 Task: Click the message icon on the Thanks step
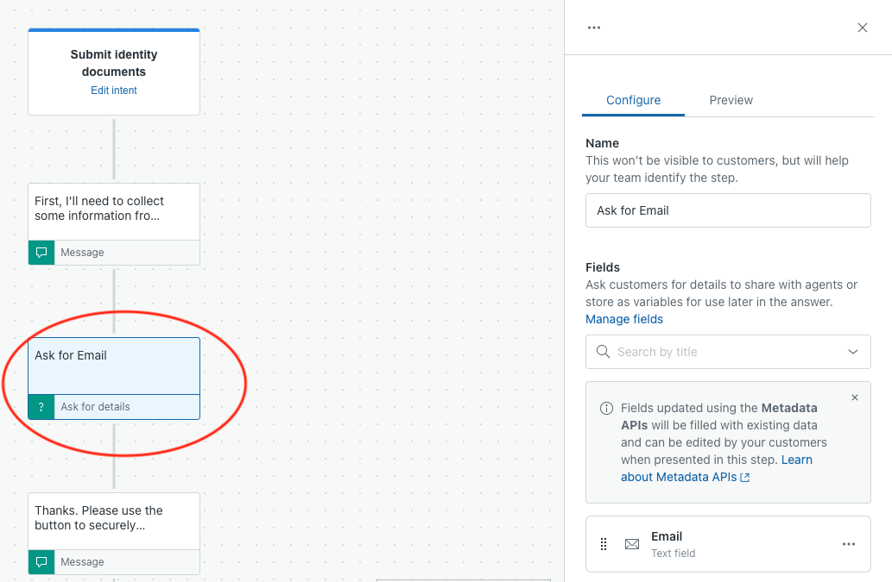pyautogui.click(x=41, y=562)
